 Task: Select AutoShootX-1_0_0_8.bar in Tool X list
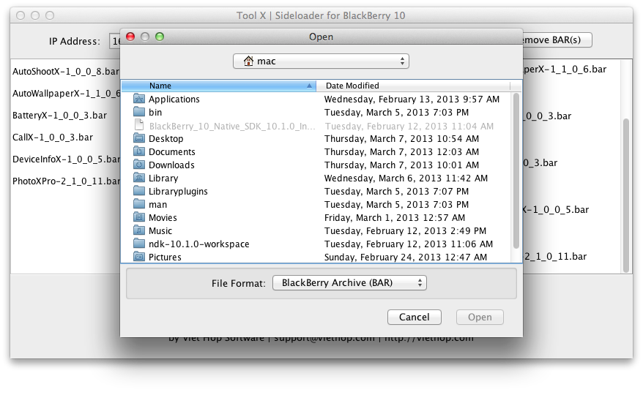tap(67, 71)
